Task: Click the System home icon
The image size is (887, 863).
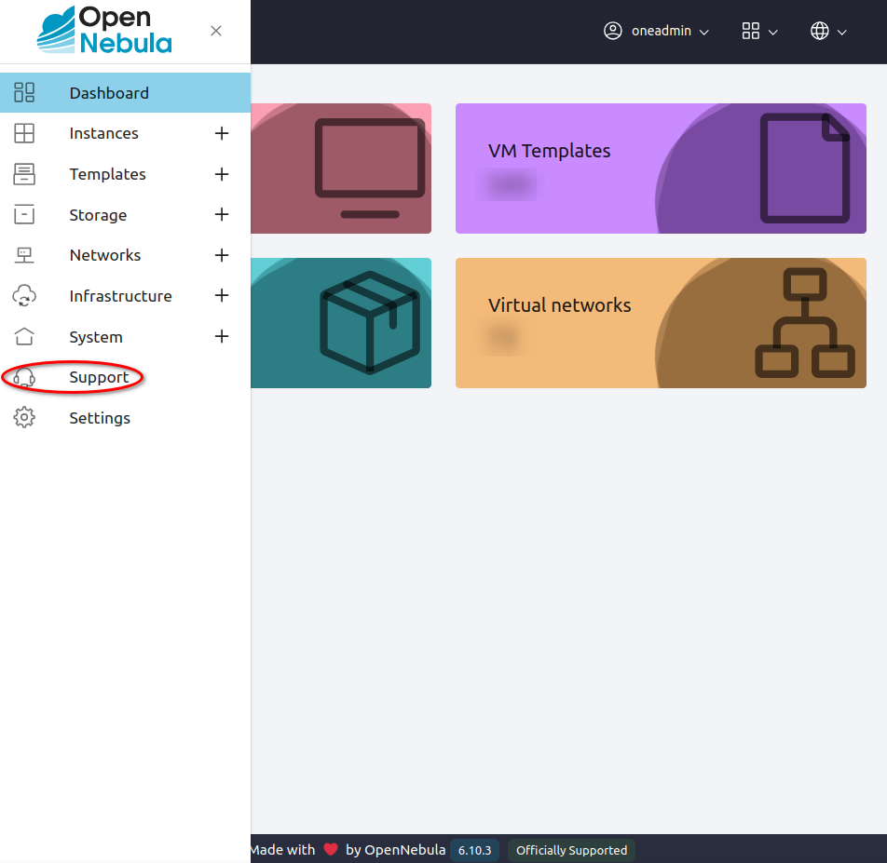Action: tap(24, 336)
